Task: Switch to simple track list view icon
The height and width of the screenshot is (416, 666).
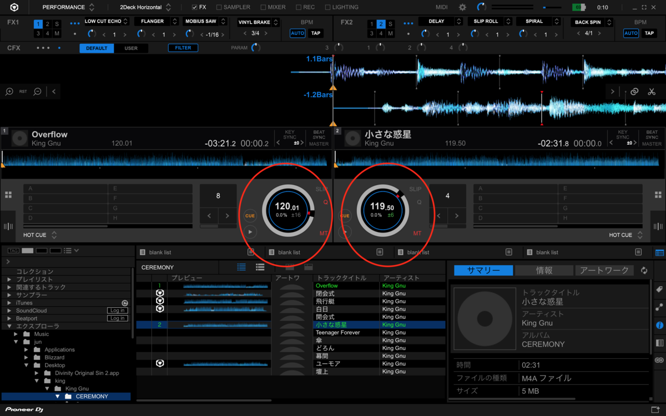Action: click(241, 267)
